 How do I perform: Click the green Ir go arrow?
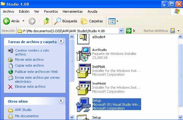click(129, 31)
